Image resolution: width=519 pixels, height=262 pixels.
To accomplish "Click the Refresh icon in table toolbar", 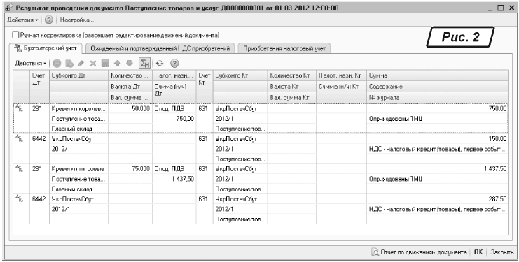I will pos(160,64).
